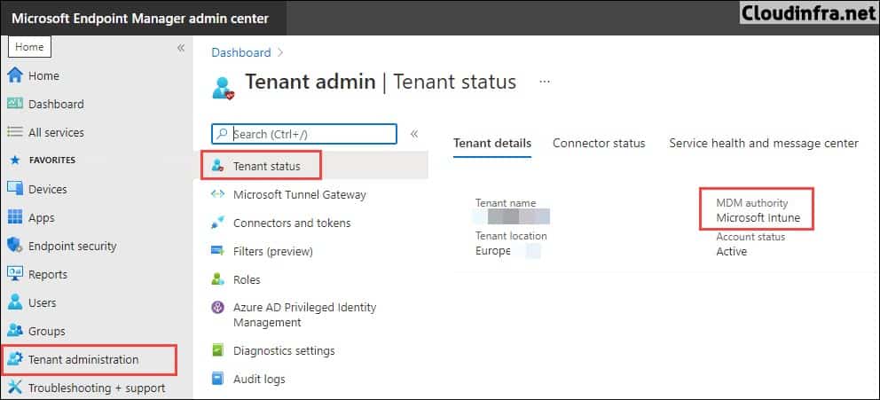Click the Troubleshooting + support tools icon
Screen dimensions: 880x400
pos(15,388)
